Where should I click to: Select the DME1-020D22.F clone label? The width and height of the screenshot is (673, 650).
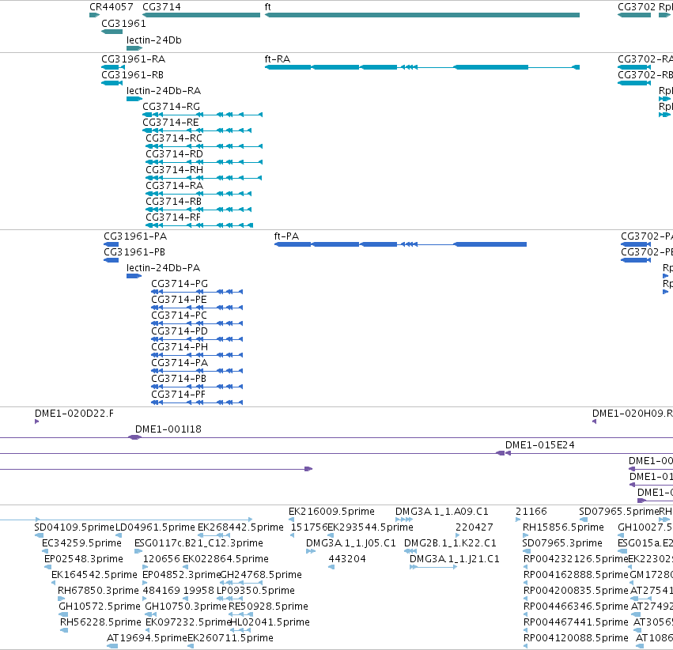74,414
